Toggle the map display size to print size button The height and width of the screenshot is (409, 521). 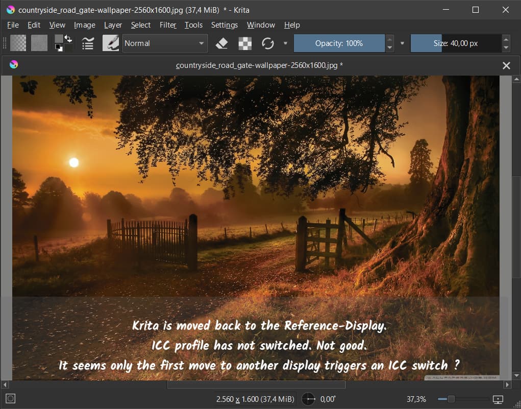click(x=498, y=399)
